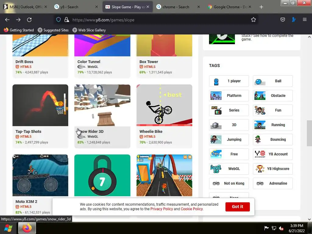View site security via padlock icon
The image size is (312, 234).
[x=67, y=20]
